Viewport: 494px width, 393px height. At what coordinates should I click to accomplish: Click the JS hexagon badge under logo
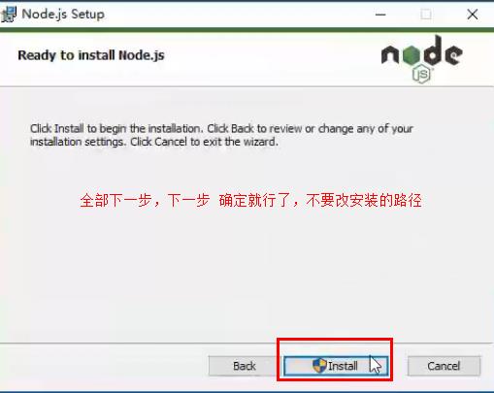click(x=421, y=75)
